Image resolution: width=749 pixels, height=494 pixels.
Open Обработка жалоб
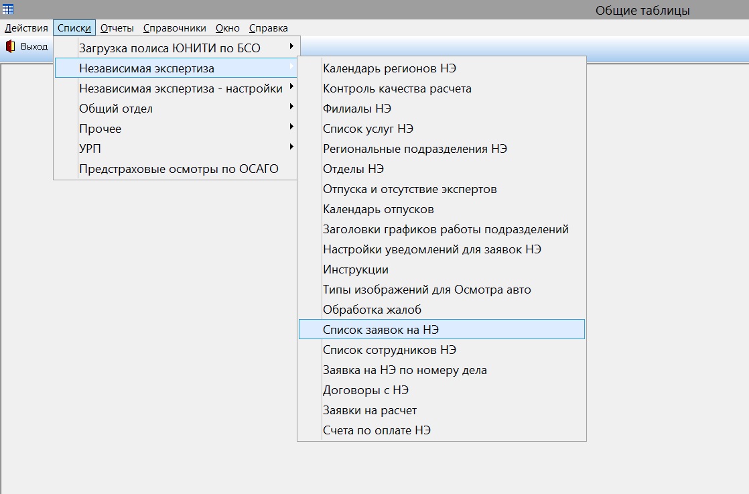pyautogui.click(x=442, y=309)
